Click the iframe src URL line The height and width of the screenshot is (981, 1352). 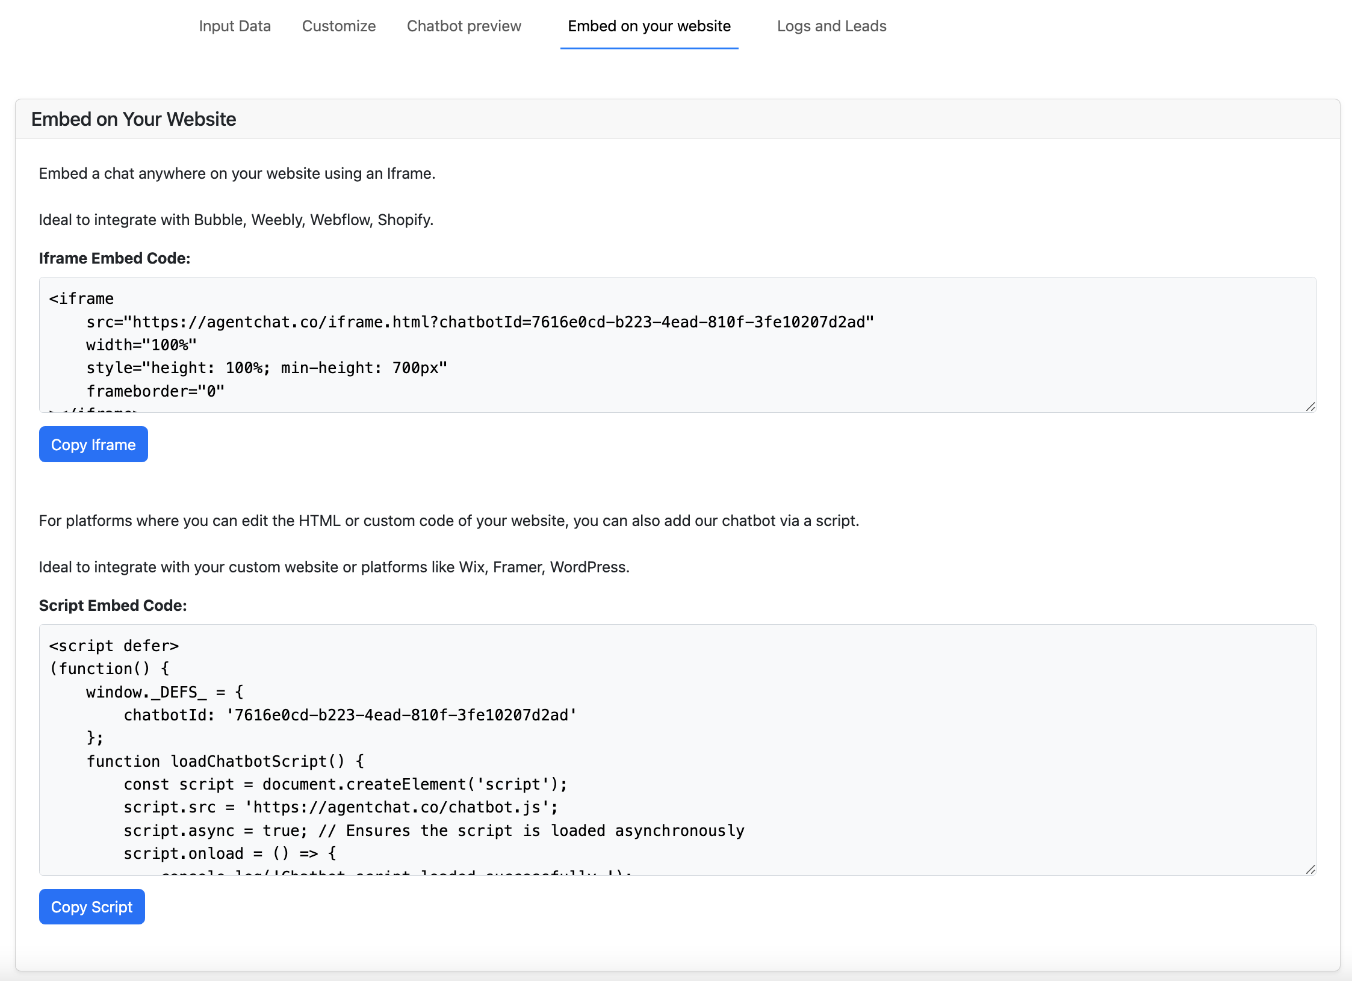tap(480, 322)
